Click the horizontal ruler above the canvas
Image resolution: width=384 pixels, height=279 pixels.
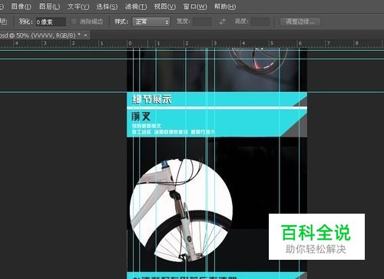pyautogui.click(x=192, y=44)
